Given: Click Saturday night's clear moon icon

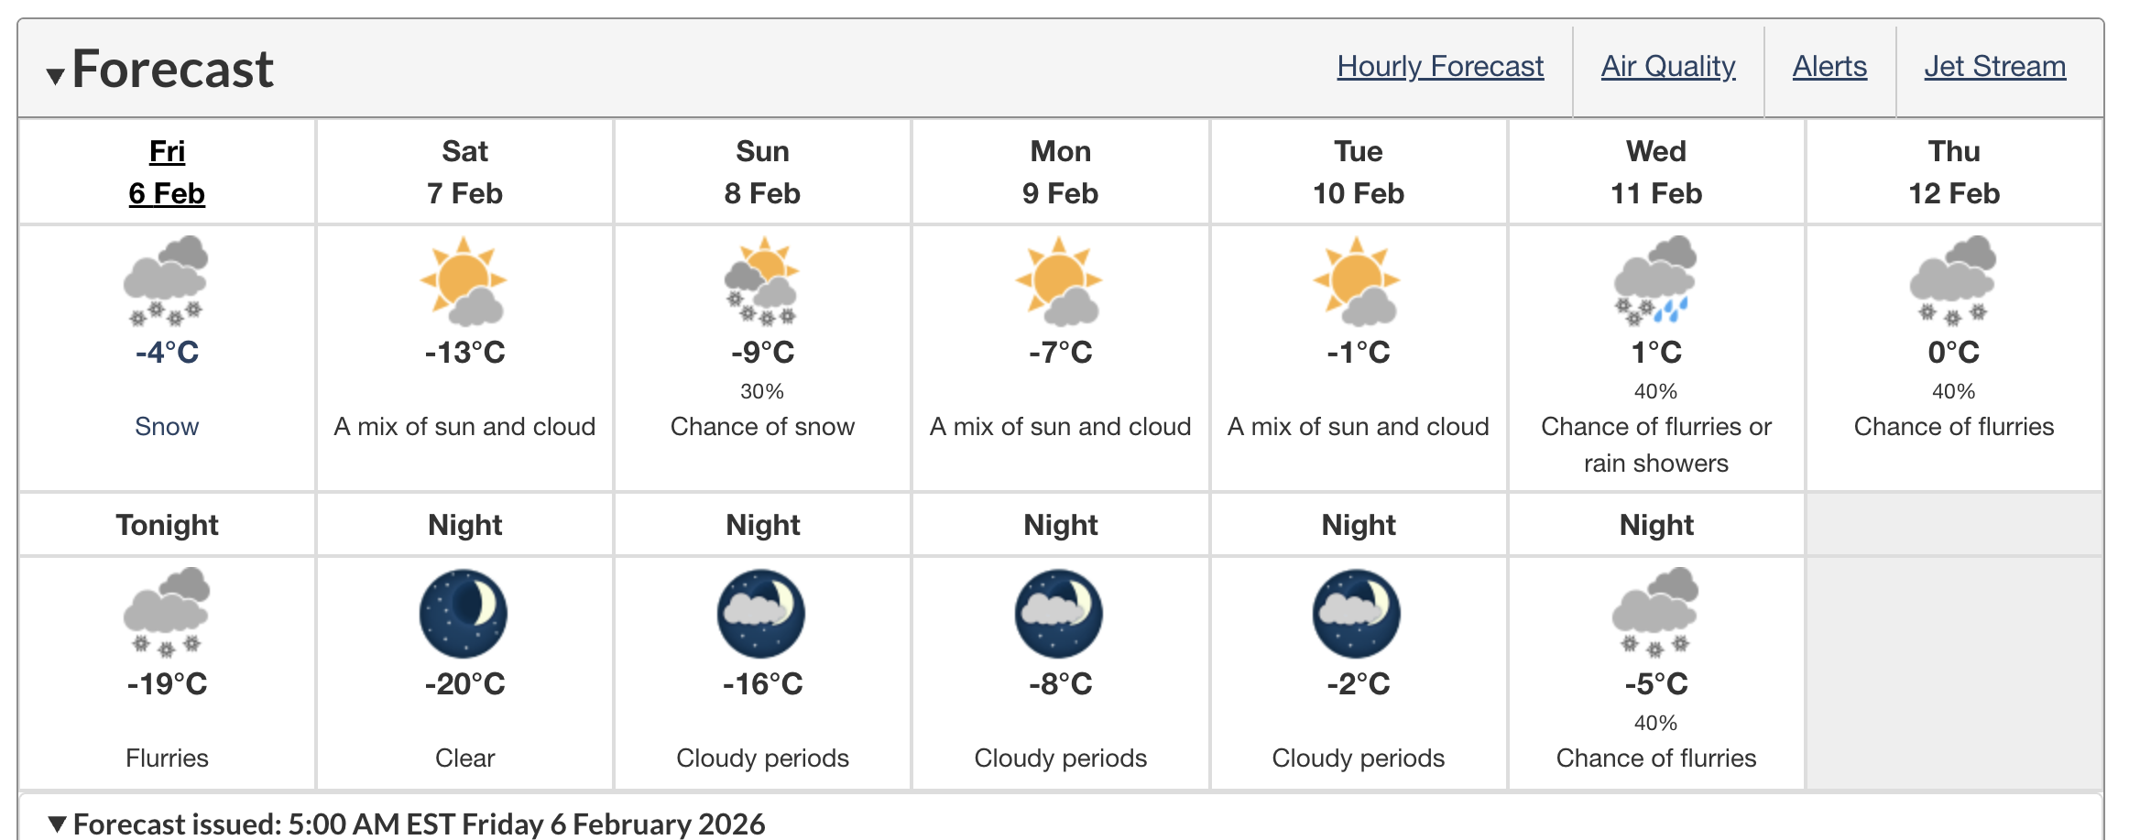Looking at the screenshot, I should coord(464,613).
